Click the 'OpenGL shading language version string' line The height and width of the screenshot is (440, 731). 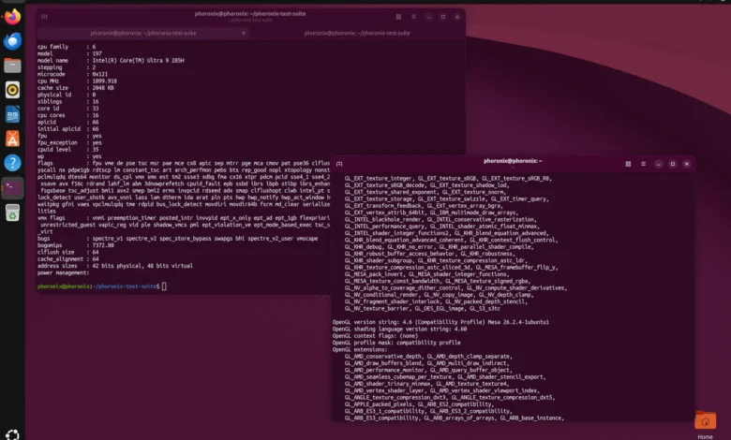(399, 330)
